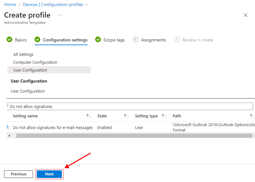Select All Settings in the settings tree
255x182 pixels.
(23, 54)
